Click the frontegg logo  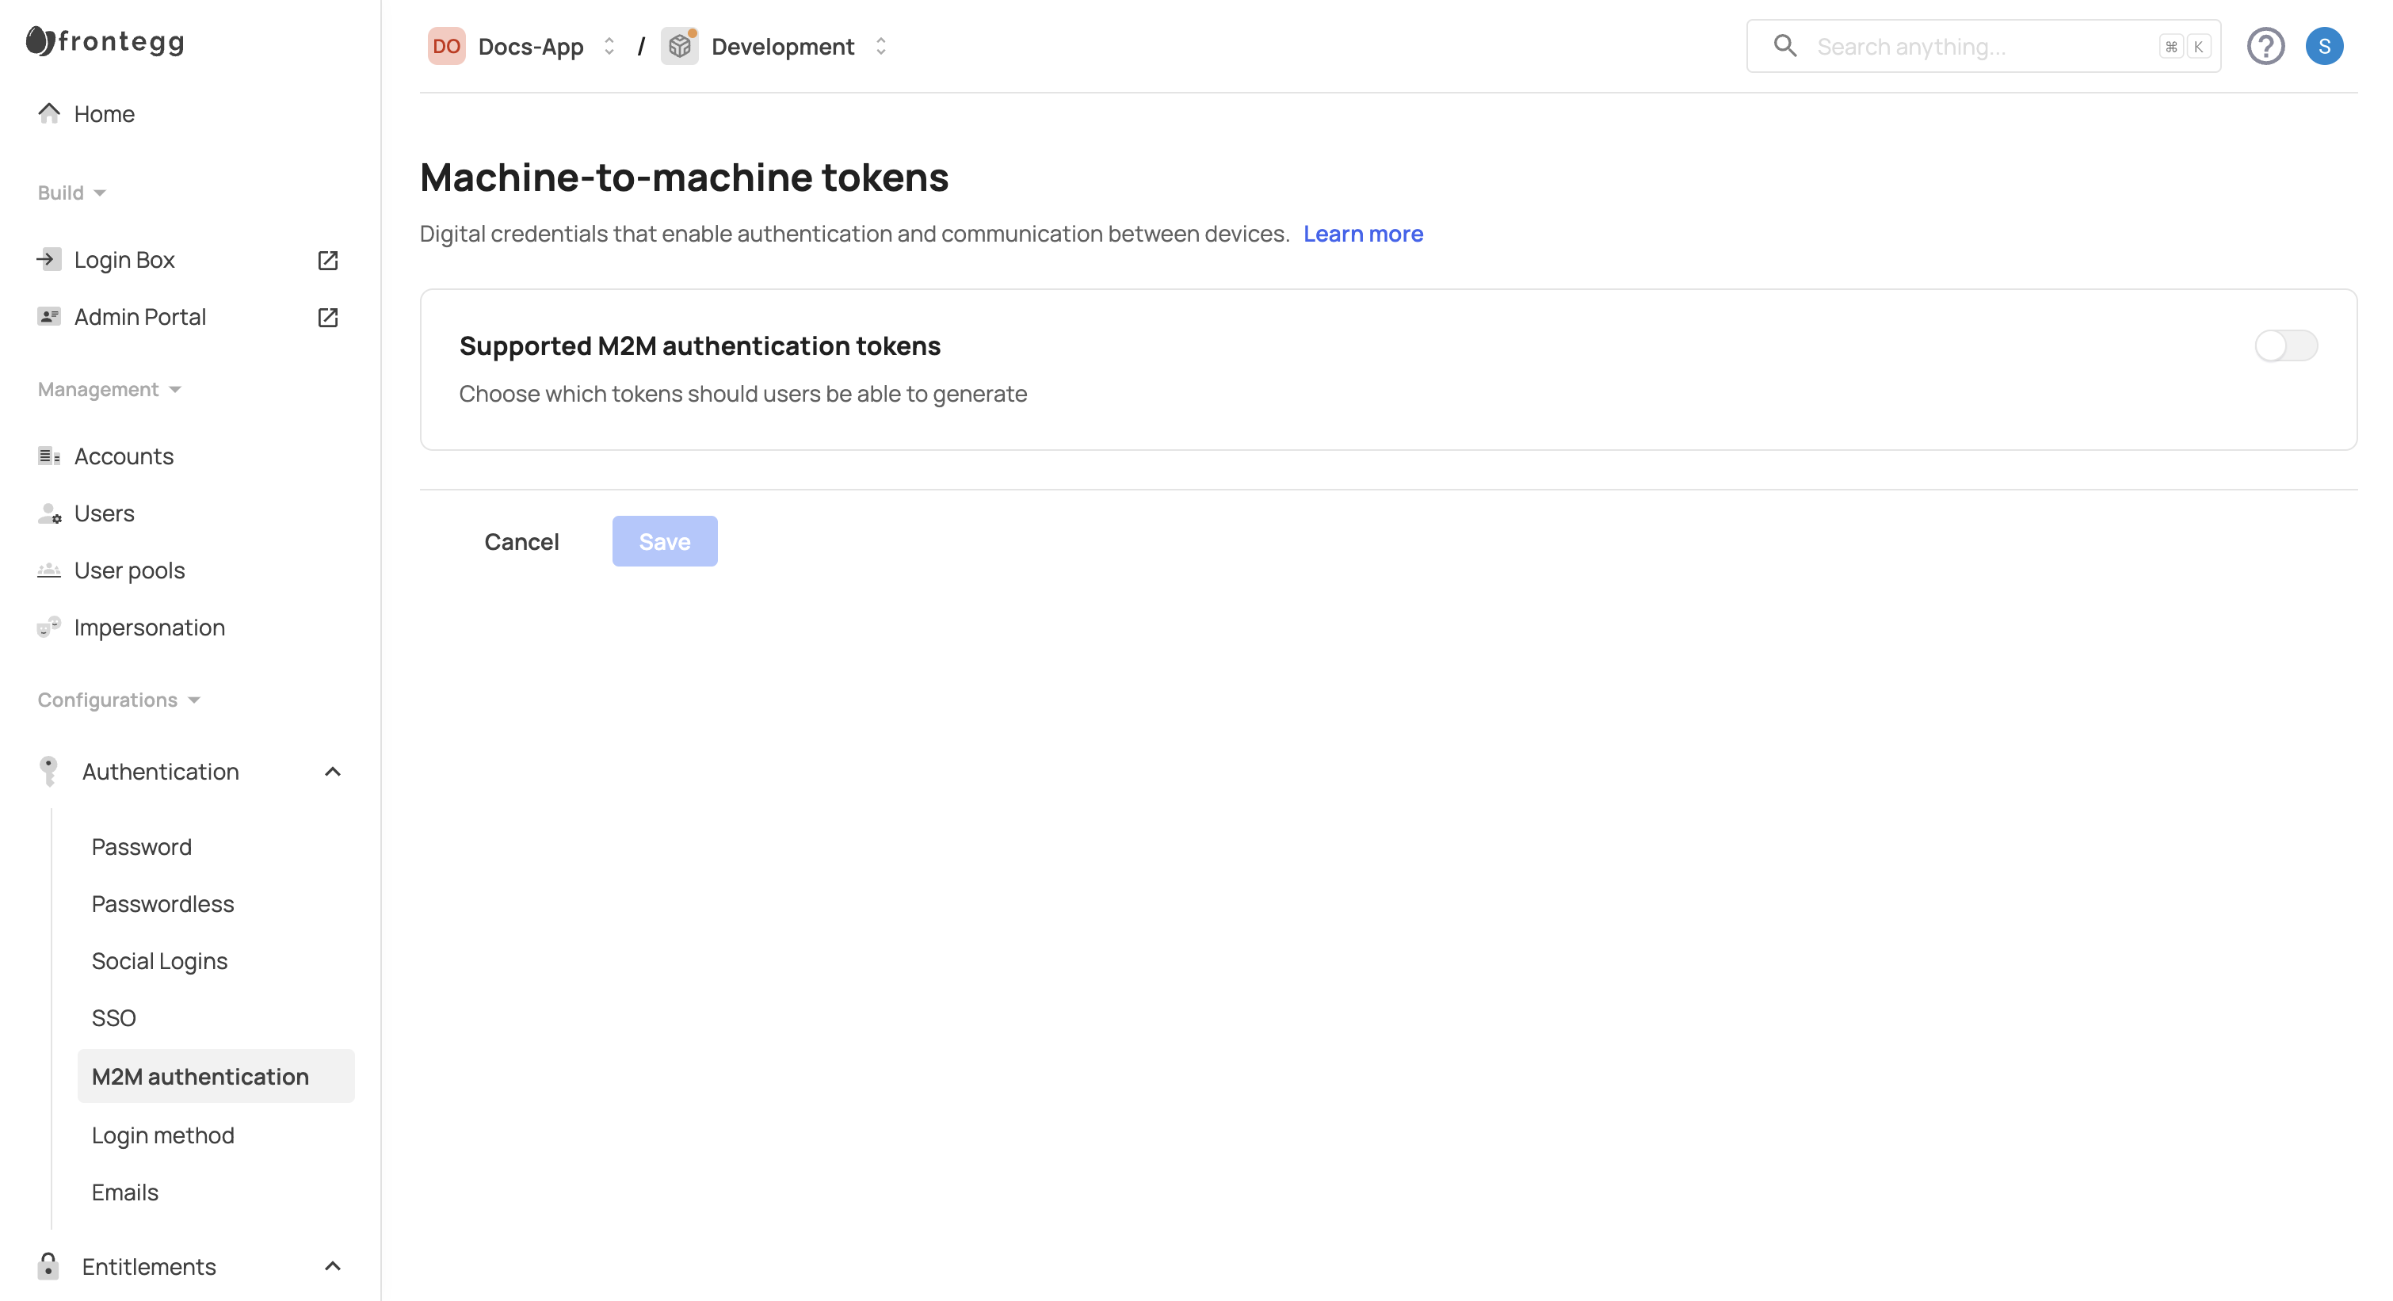(x=105, y=42)
